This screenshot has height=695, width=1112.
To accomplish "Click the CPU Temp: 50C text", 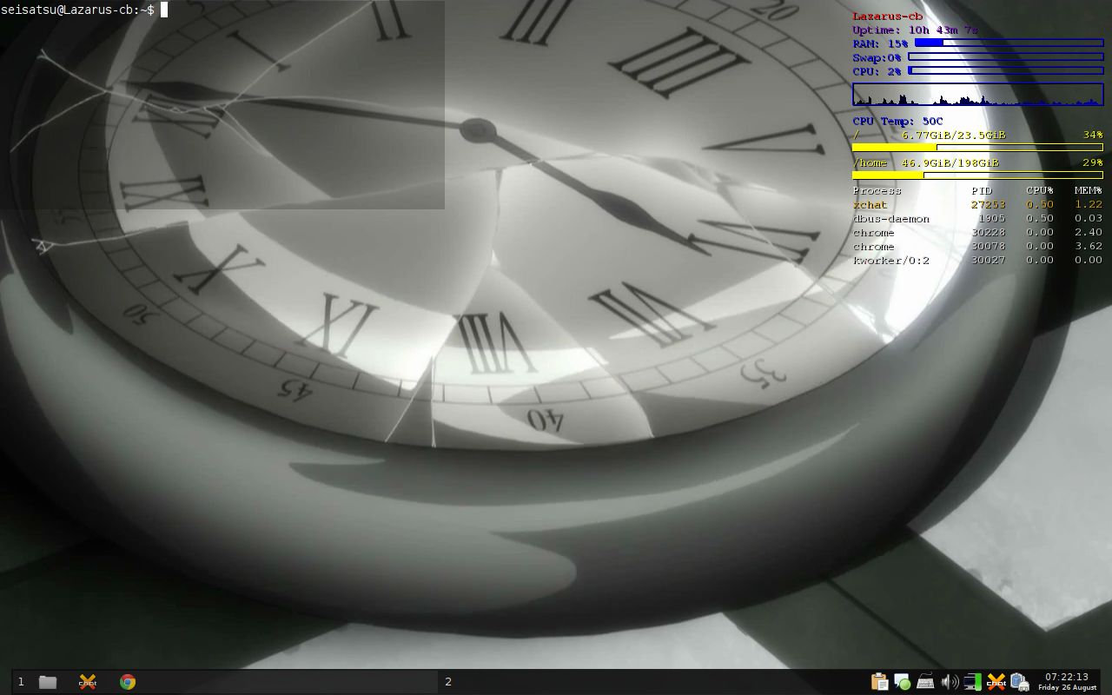I will [897, 122].
